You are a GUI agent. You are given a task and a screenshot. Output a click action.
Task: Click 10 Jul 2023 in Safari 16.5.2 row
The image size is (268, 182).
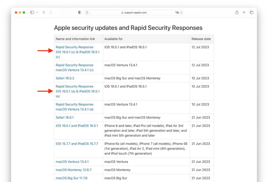click(200, 78)
